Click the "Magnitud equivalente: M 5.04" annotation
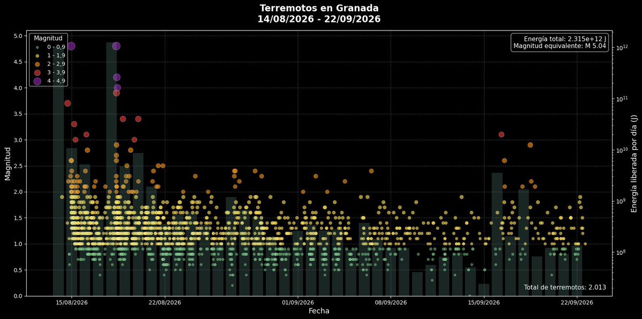The image size is (642, 319). (x=560, y=46)
